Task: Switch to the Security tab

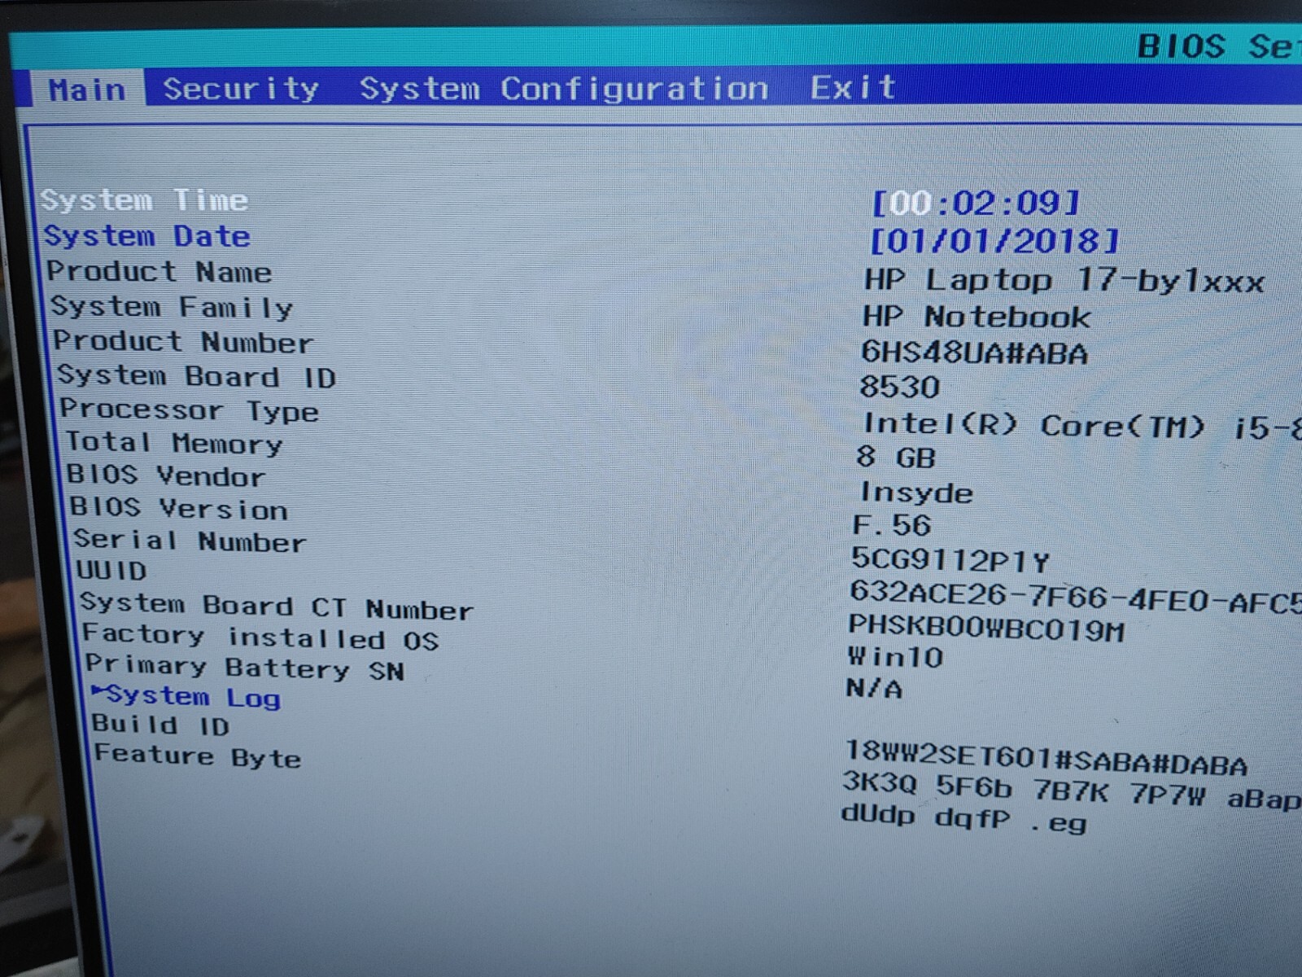Action: point(241,89)
